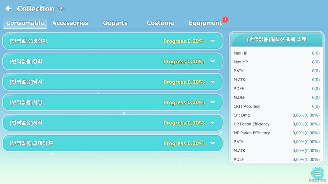Open the Collection help question mark

[x=61, y=9]
